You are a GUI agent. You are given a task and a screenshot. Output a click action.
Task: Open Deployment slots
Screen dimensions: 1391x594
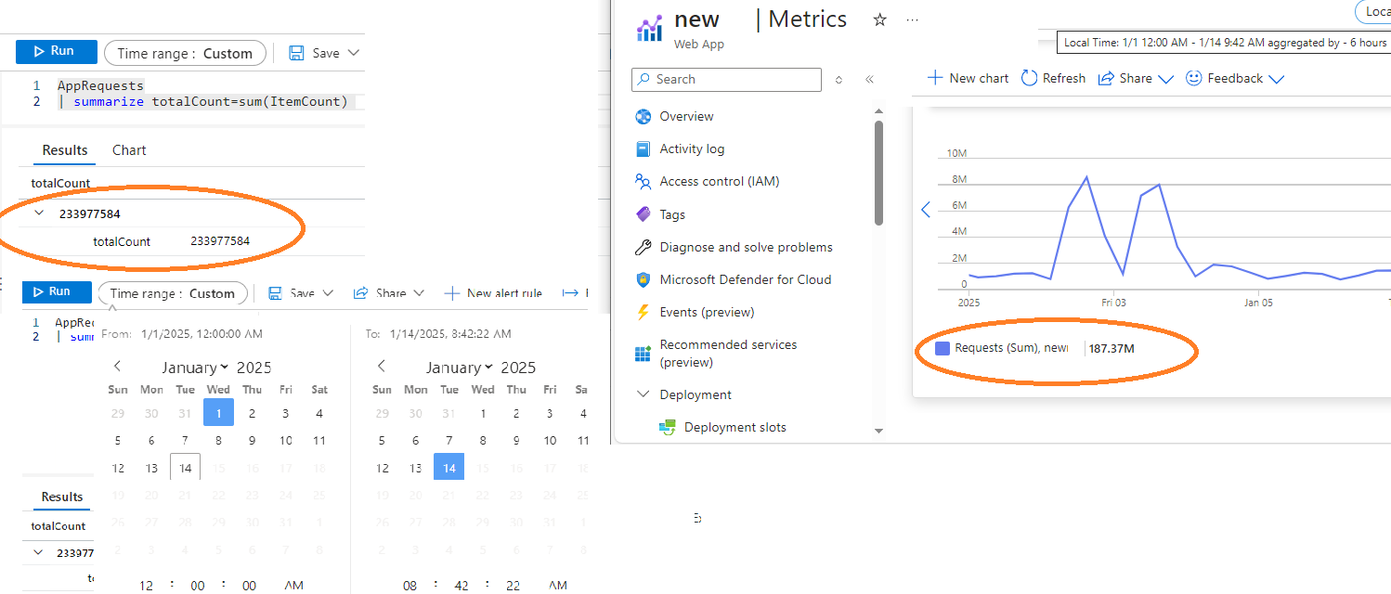pos(734,427)
